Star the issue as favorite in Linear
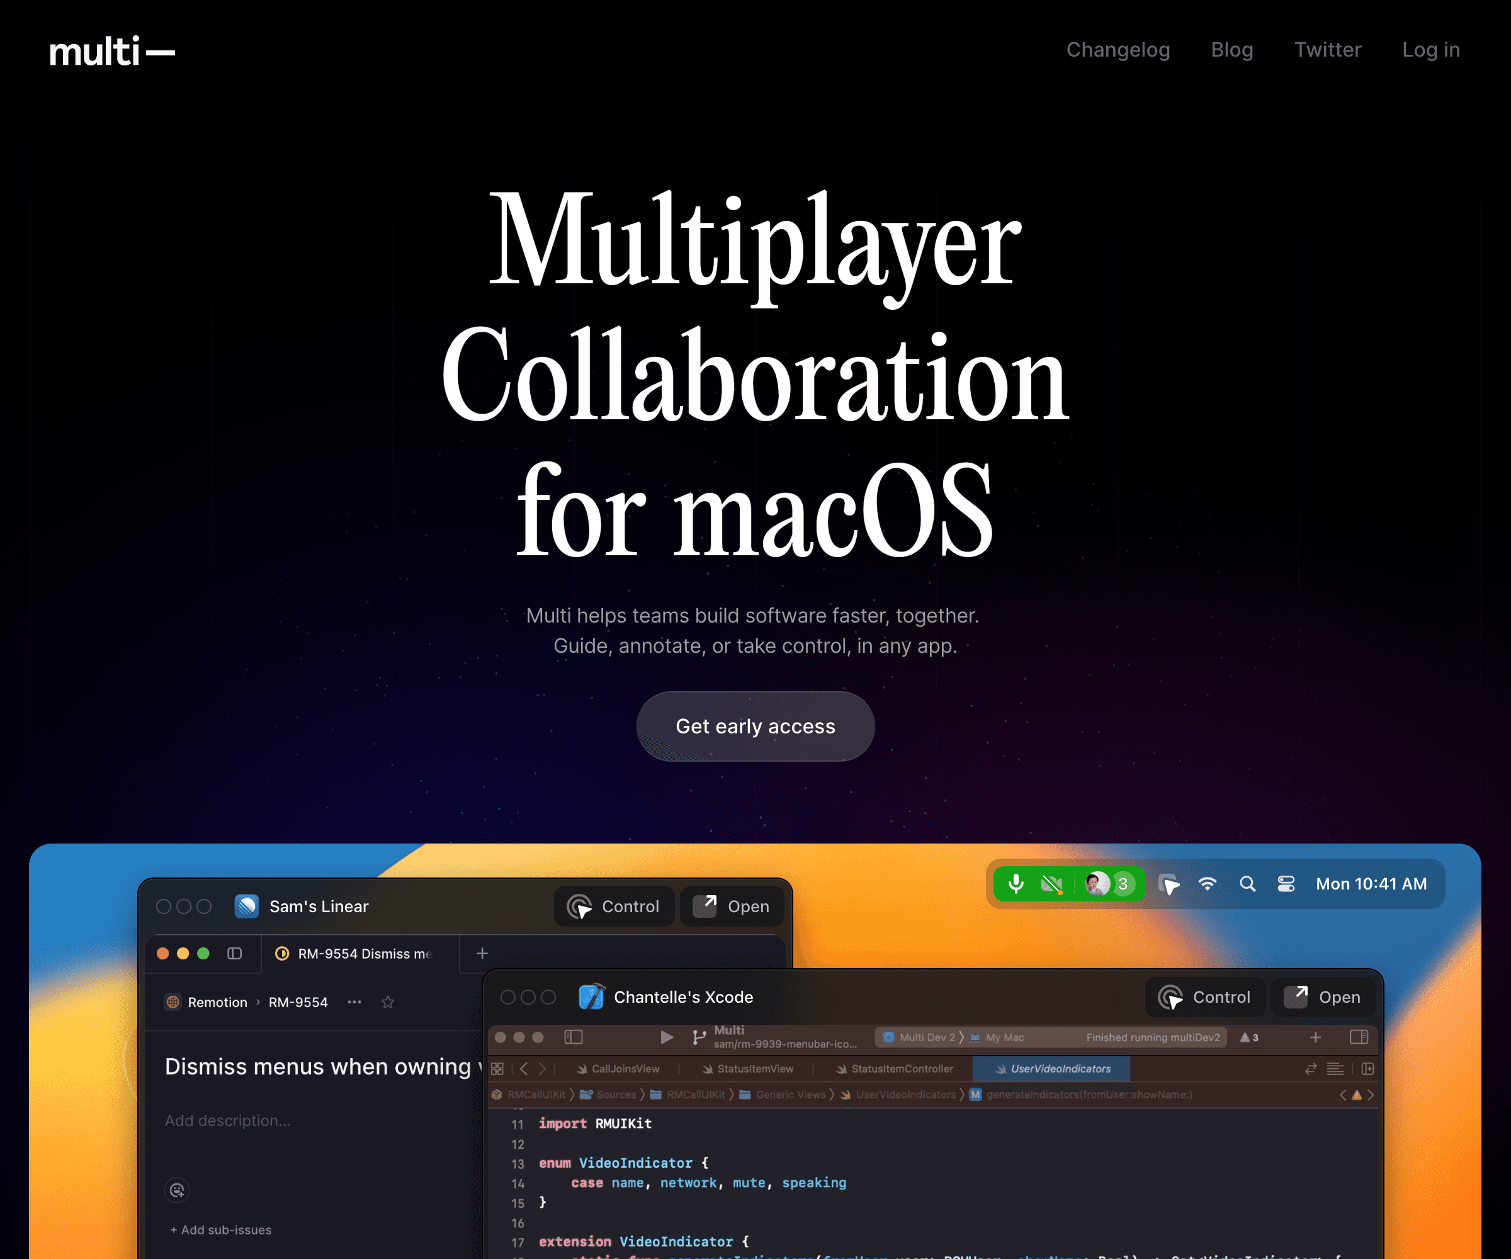The width and height of the screenshot is (1511, 1259). [x=388, y=1002]
